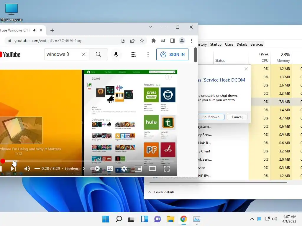Open Chrome extensions puzzle icon
The height and width of the screenshot is (226, 302).
click(153, 41)
